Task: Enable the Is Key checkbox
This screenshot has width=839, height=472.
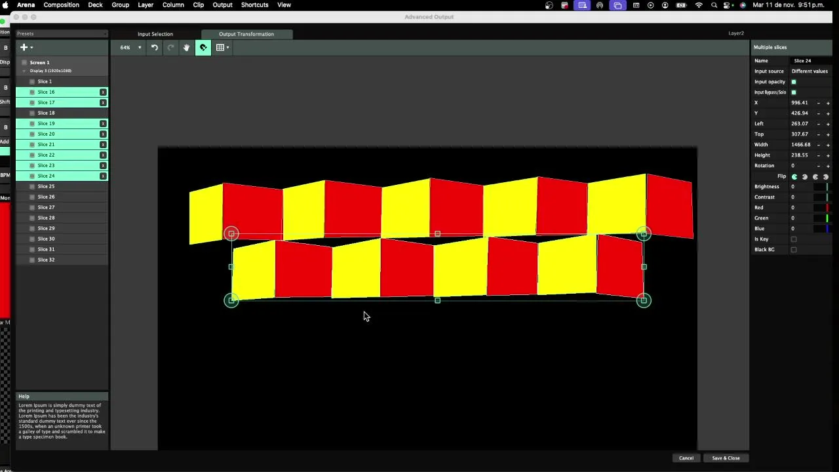Action: (794, 239)
